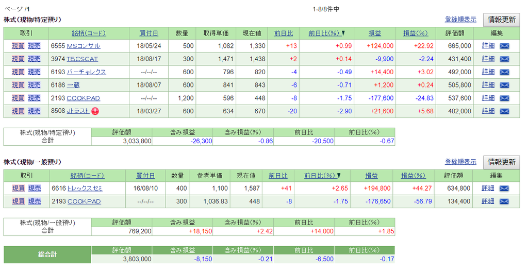Open COOKPAD link in 特定預り table
This screenshot has height=273, width=528.
coord(83,98)
